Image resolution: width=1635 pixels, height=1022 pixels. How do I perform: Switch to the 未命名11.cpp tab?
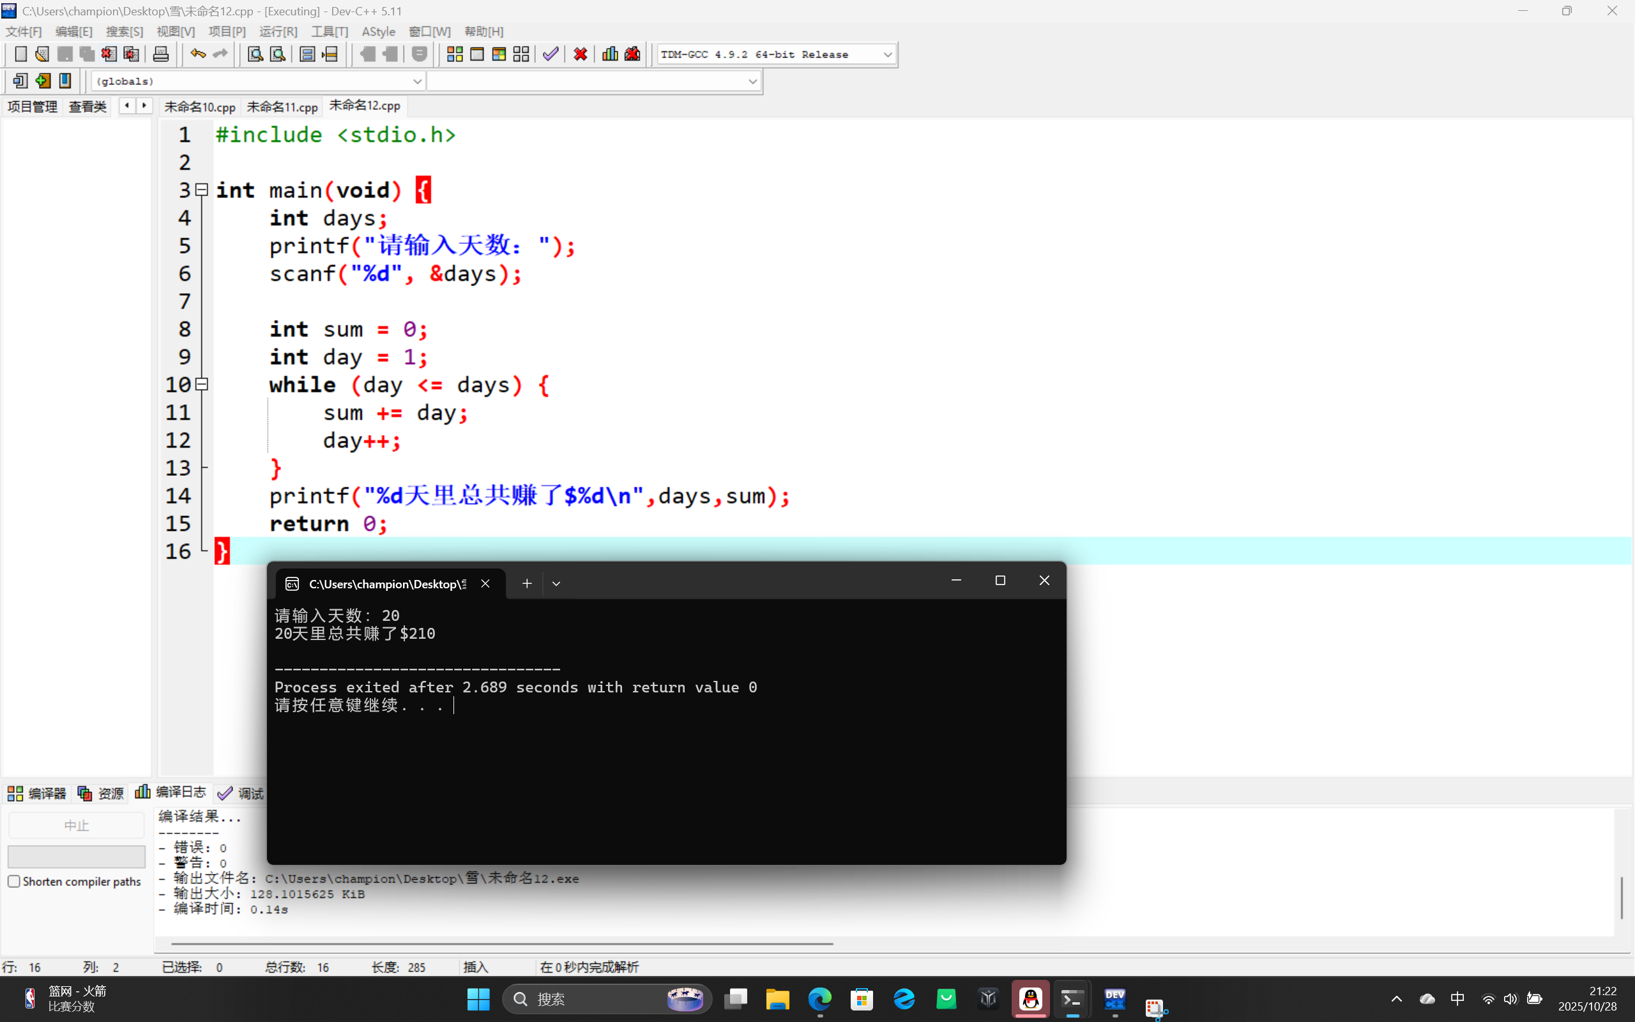pos(282,107)
